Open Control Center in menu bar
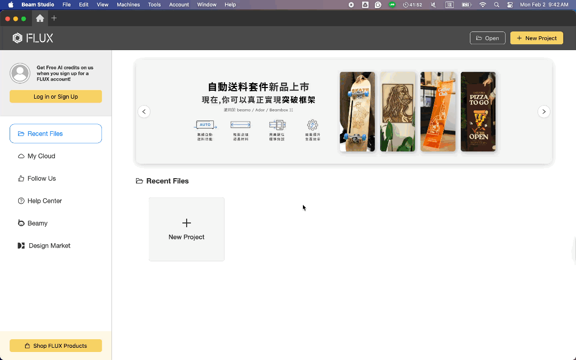This screenshot has width=576, height=360. 510,5
